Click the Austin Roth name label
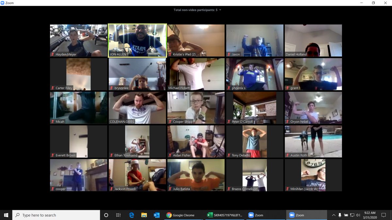 pyautogui.click(x=299, y=155)
